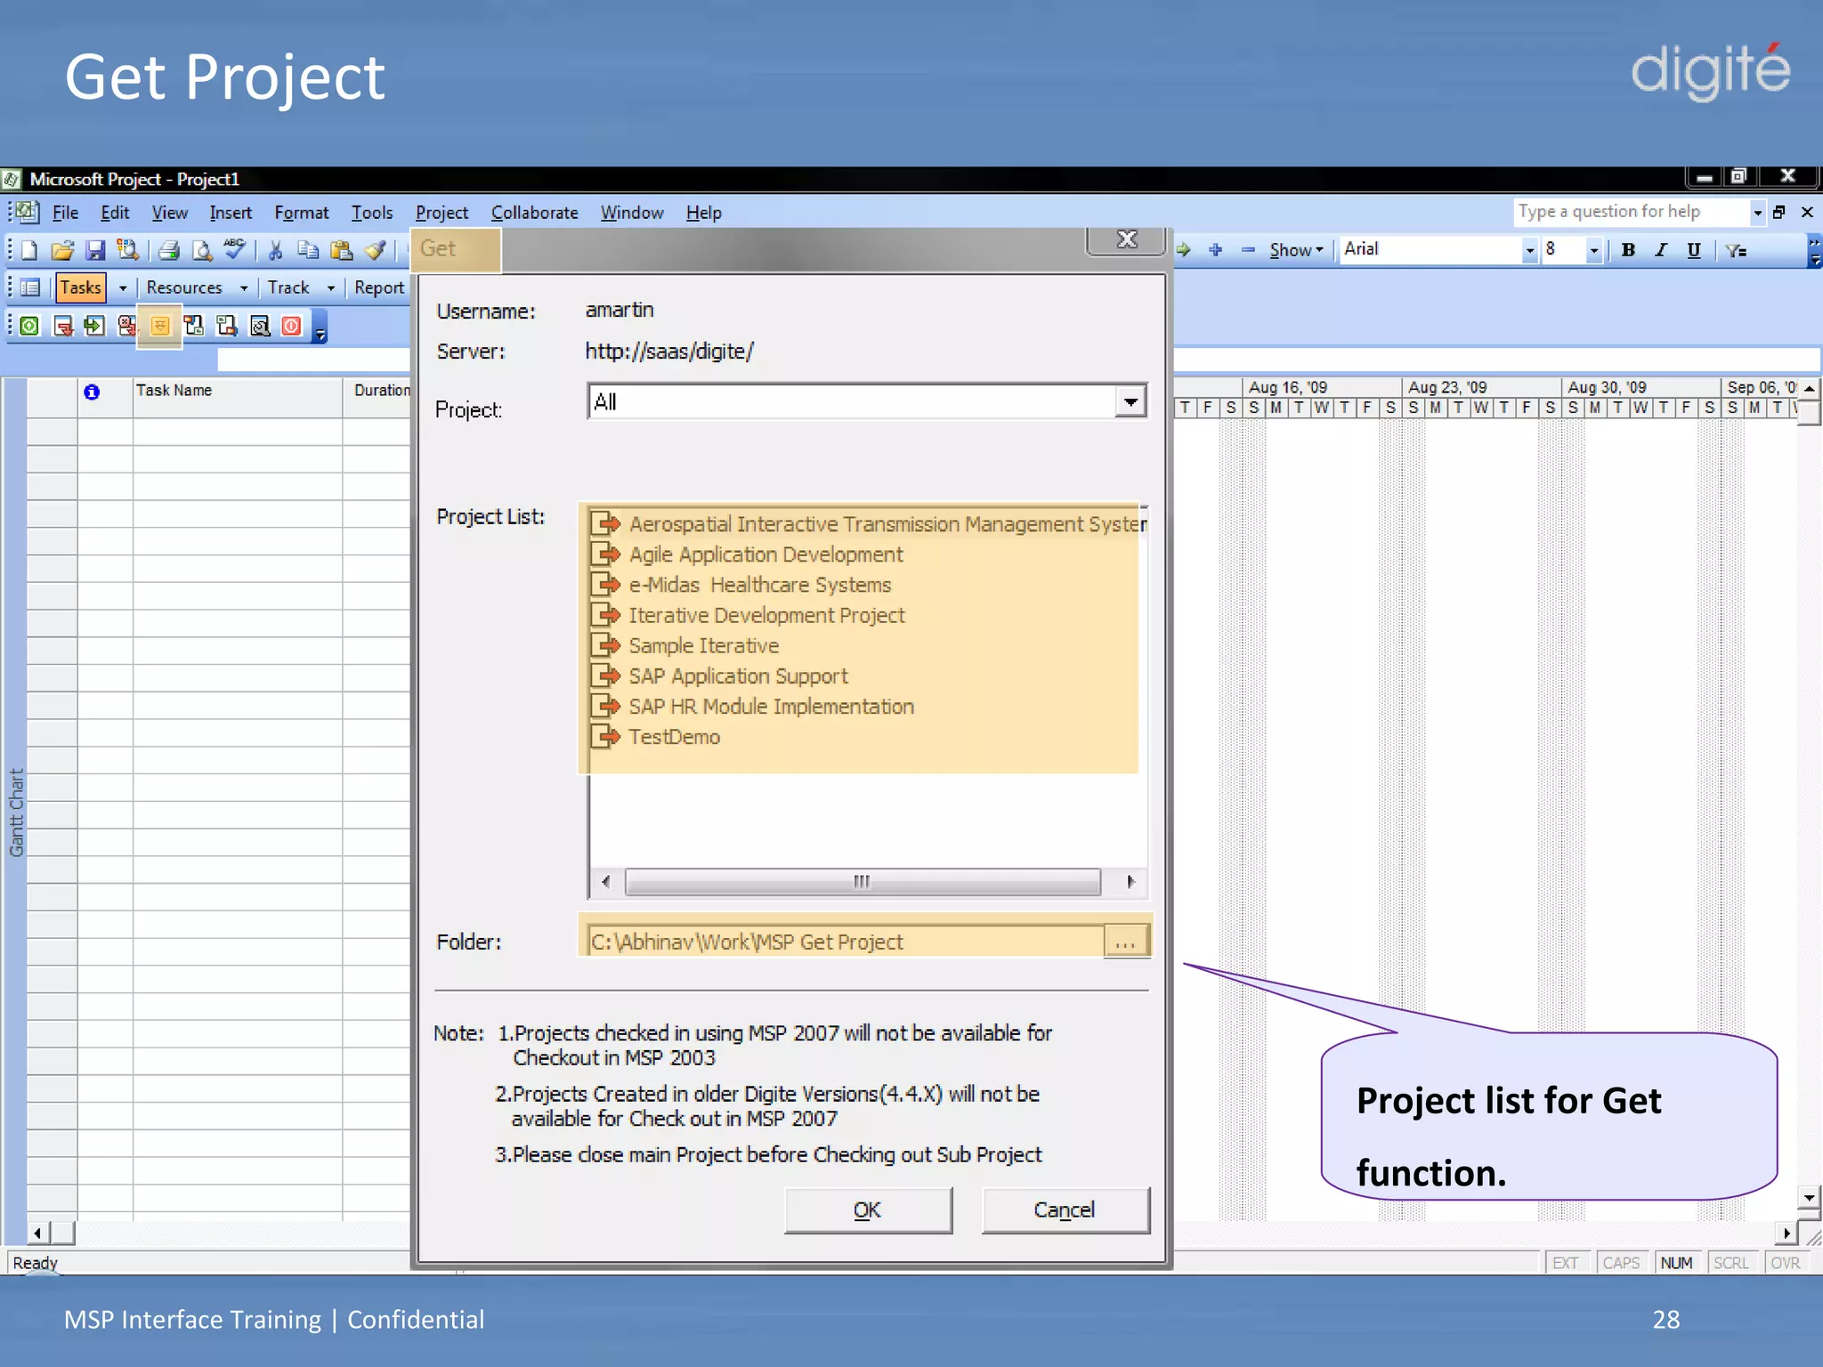Click the File Search magnifier icon
This screenshot has height=1367, width=1823.
(x=127, y=250)
